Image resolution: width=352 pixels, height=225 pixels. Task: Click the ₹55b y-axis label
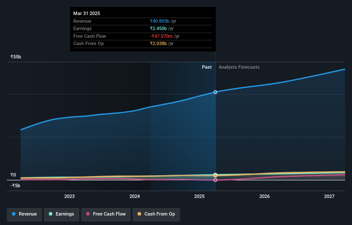[16, 57]
